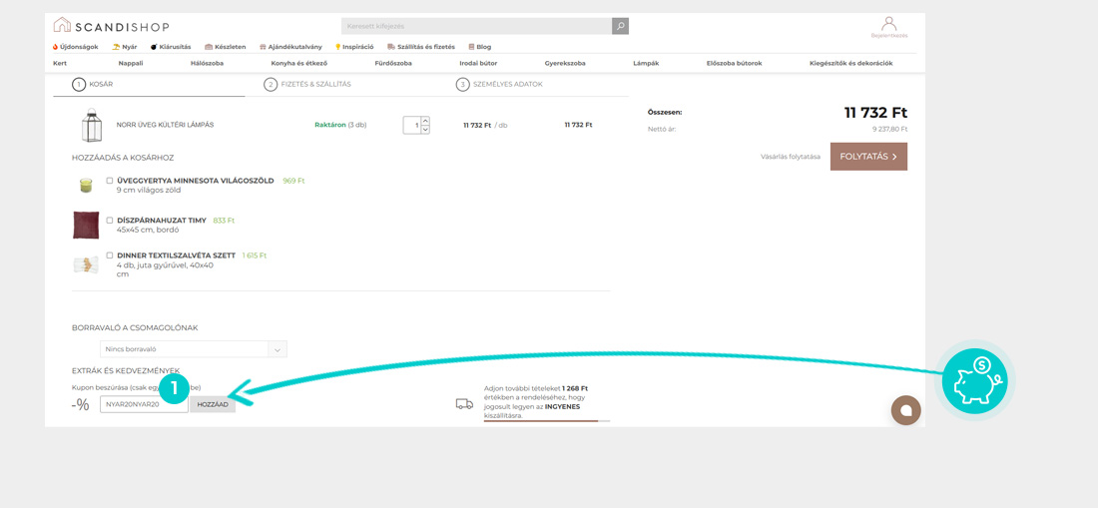The image size is (1098, 508).
Task: Open the chat bubble widget
Action: point(905,410)
